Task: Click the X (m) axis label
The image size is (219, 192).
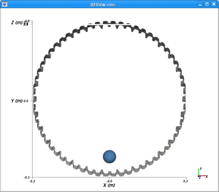Action: point(109,185)
